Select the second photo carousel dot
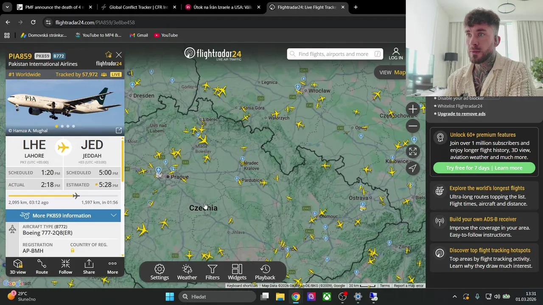 [x=62, y=126]
